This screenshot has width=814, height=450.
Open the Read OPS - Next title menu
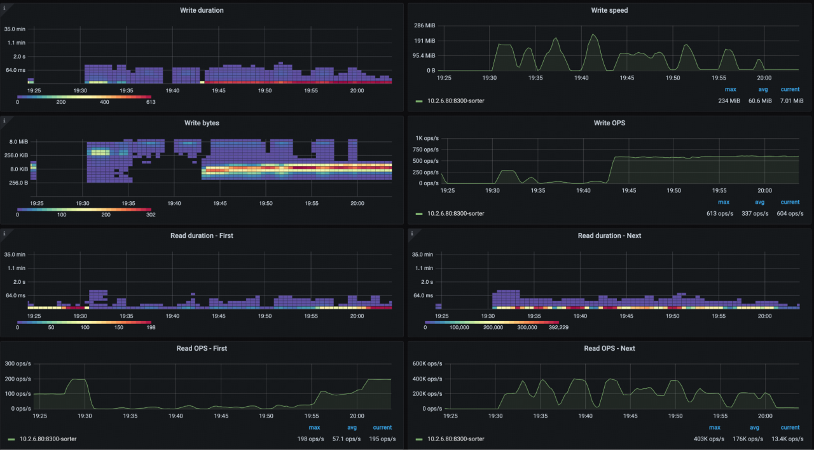[x=609, y=348]
